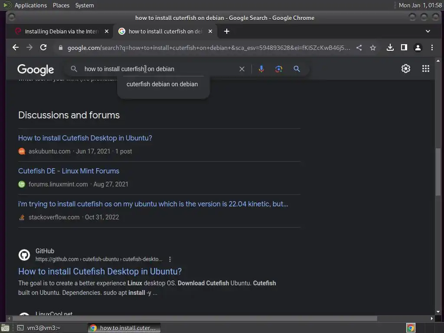
Task: Click the window menu button in title bar
Action: point(12,17)
